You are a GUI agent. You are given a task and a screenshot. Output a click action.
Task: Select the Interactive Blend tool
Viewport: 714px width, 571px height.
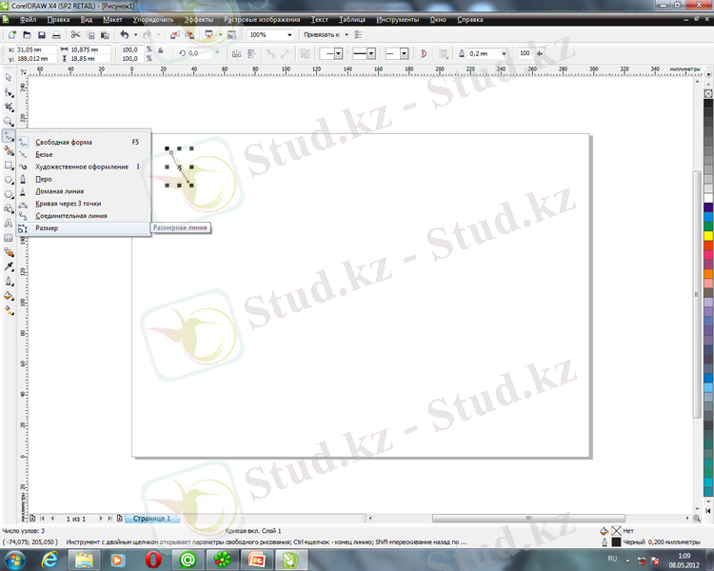(x=9, y=252)
